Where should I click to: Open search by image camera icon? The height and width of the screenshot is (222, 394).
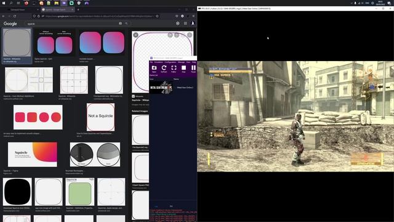click(121, 23)
